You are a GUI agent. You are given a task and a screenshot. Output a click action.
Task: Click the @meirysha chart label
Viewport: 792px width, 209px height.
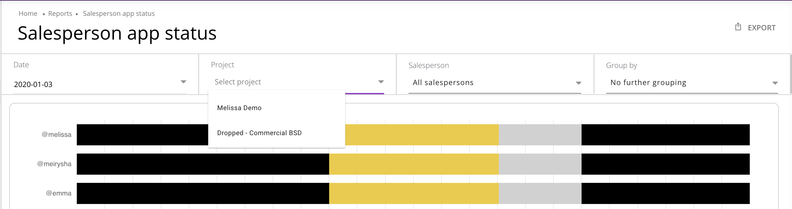54,164
